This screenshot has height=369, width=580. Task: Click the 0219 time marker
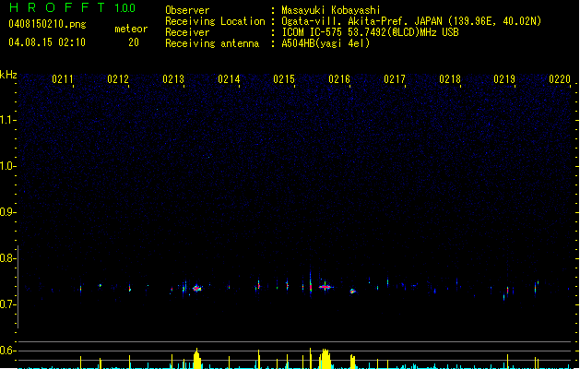pos(504,79)
